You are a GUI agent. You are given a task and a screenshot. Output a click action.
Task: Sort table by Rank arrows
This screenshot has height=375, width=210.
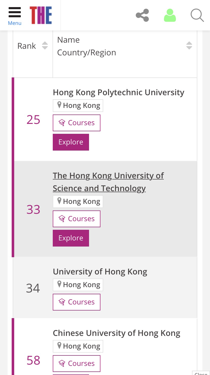(x=45, y=46)
